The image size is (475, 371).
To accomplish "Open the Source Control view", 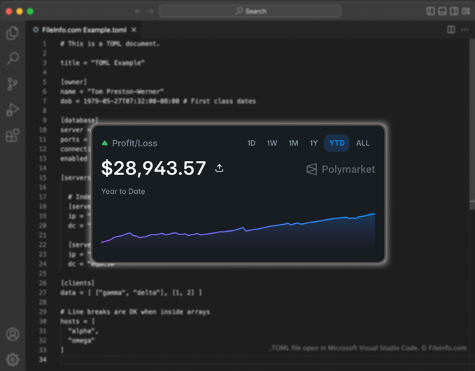I will point(13,84).
